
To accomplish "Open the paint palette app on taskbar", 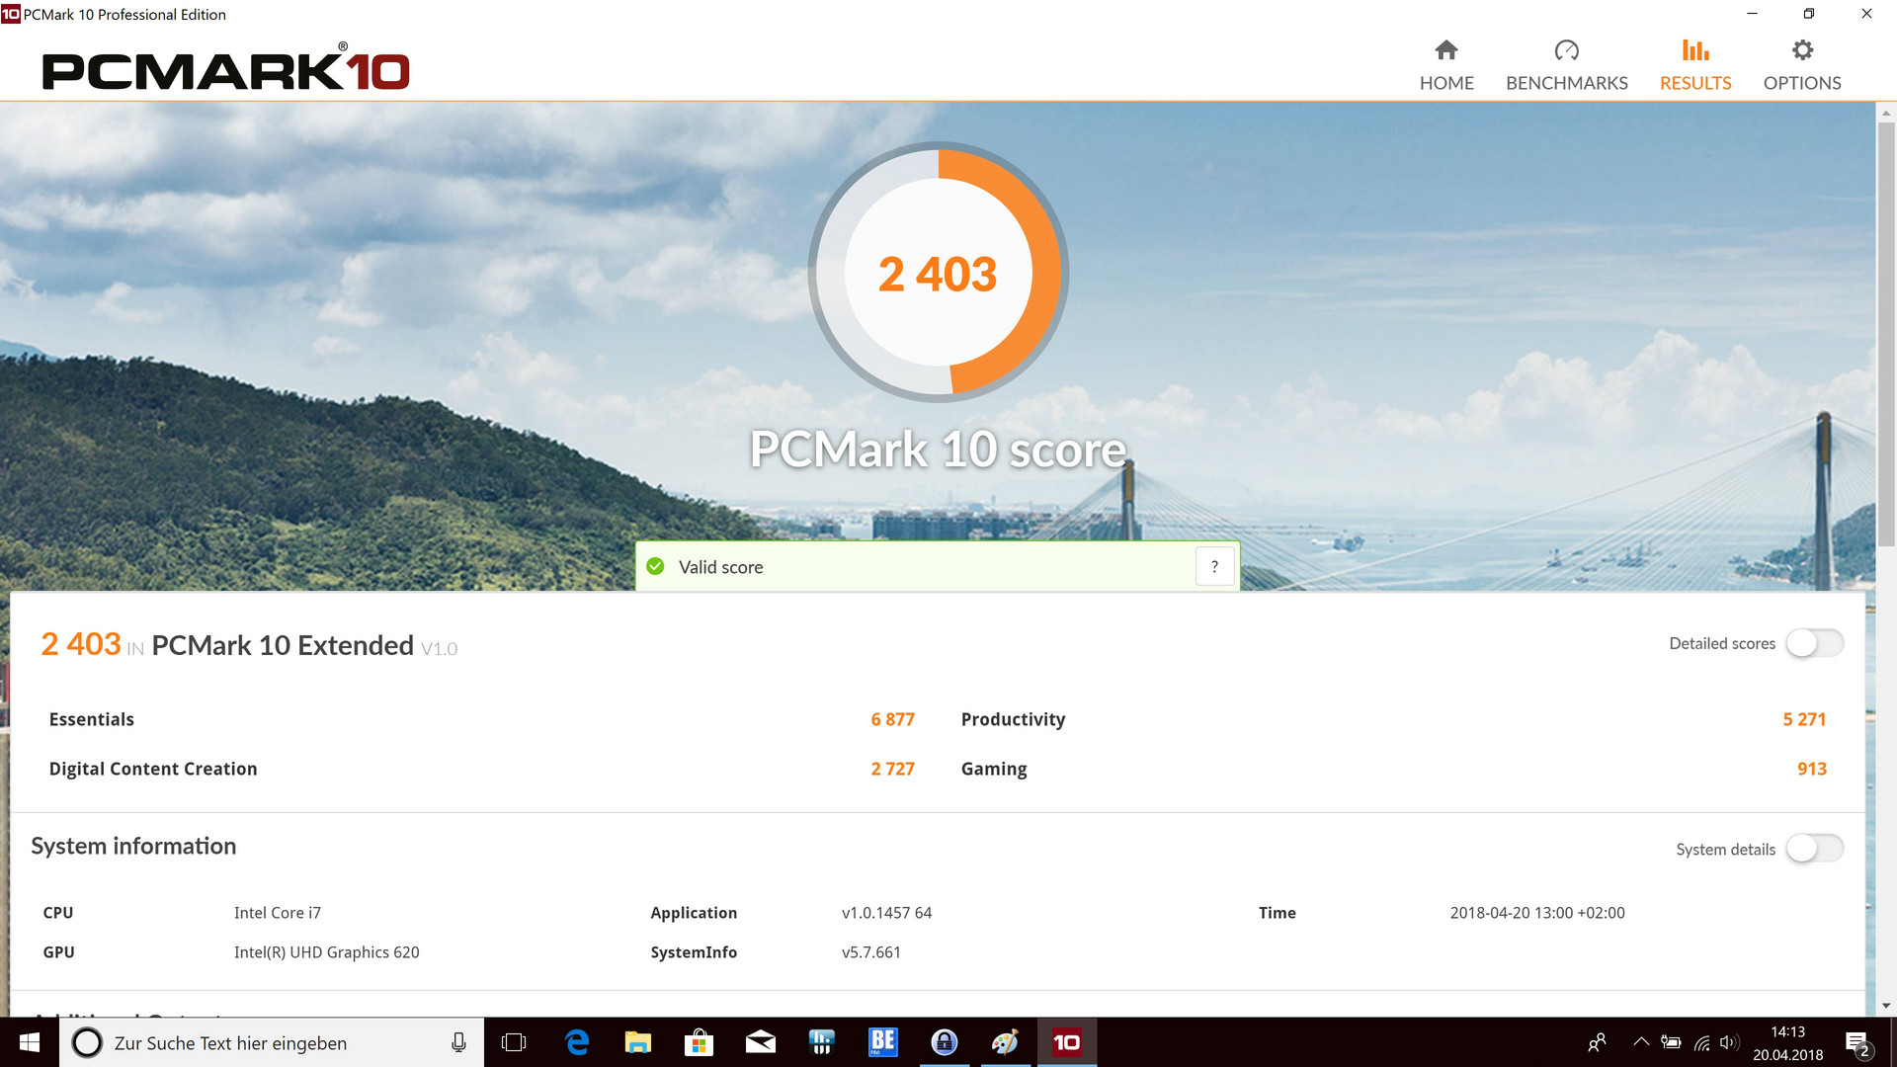I will coord(1006,1042).
